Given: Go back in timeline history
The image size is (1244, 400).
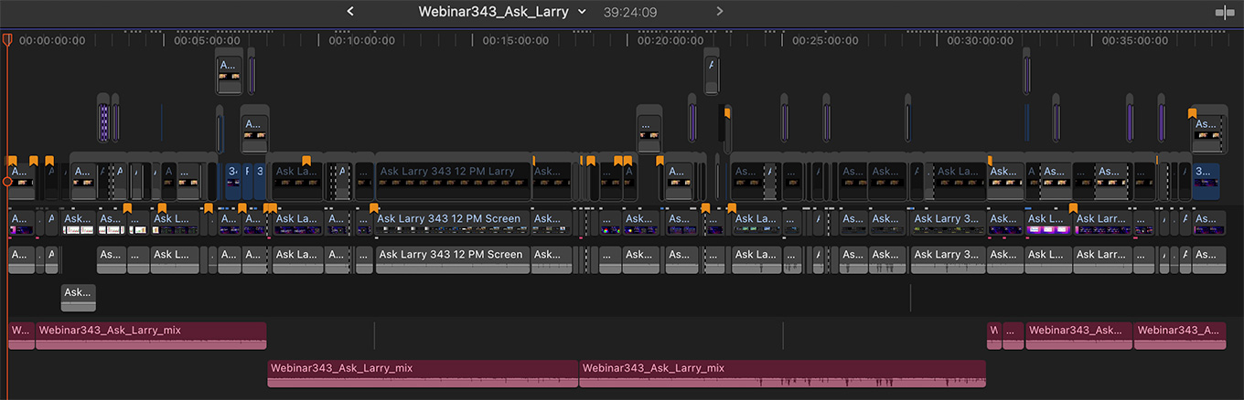Looking at the screenshot, I should (349, 12).
